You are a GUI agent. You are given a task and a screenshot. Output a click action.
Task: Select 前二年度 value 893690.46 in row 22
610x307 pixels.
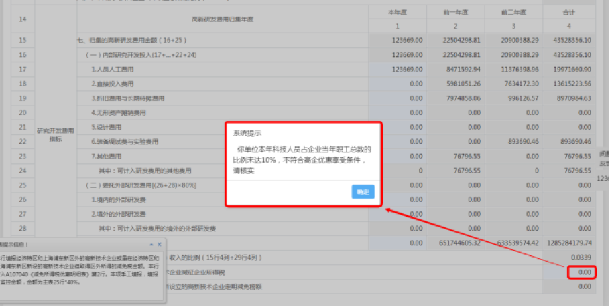(x=524, y=142)
